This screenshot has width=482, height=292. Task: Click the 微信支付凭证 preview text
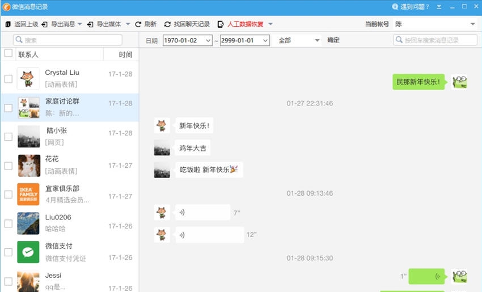tap(66, 259)
